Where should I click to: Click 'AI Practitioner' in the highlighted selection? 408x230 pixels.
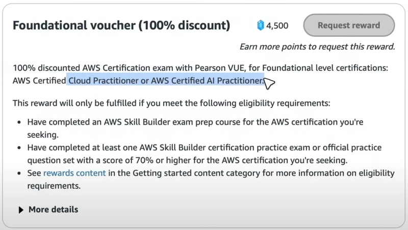point(234,80)
